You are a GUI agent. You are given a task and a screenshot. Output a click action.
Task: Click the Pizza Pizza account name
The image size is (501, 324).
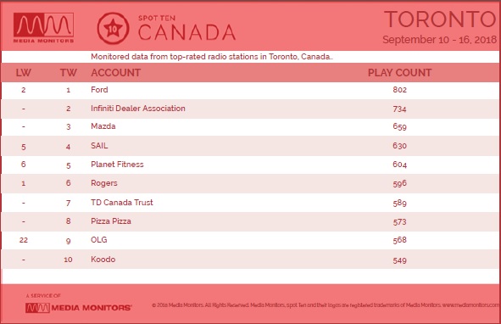point(111,221)
